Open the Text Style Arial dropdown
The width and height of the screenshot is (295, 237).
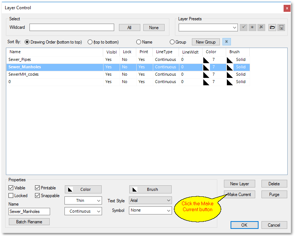[150, 200]
